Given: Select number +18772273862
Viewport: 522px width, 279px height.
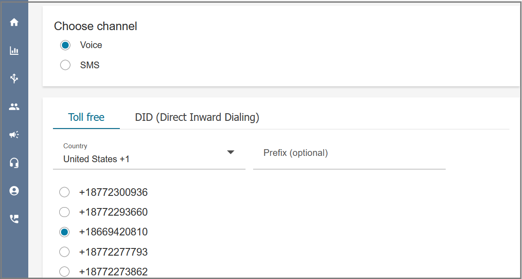Looking at the screenshot, I should (64, 272).
